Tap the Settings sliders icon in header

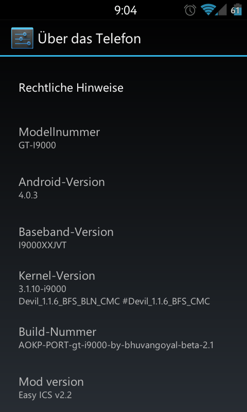click(22, 38)
